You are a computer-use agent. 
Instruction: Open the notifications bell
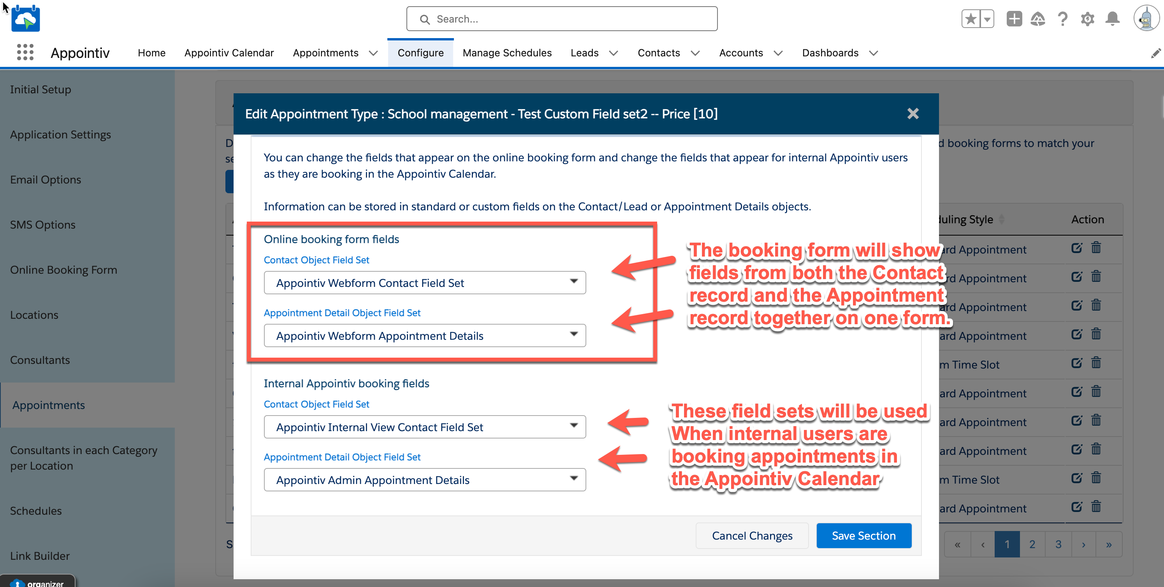[x=1113, y=19]
